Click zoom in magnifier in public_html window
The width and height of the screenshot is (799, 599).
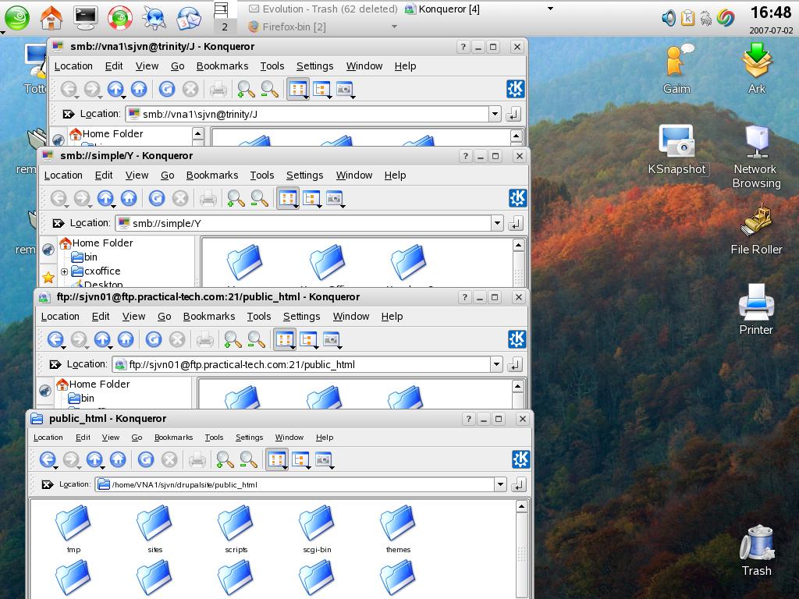coord(225,460)
